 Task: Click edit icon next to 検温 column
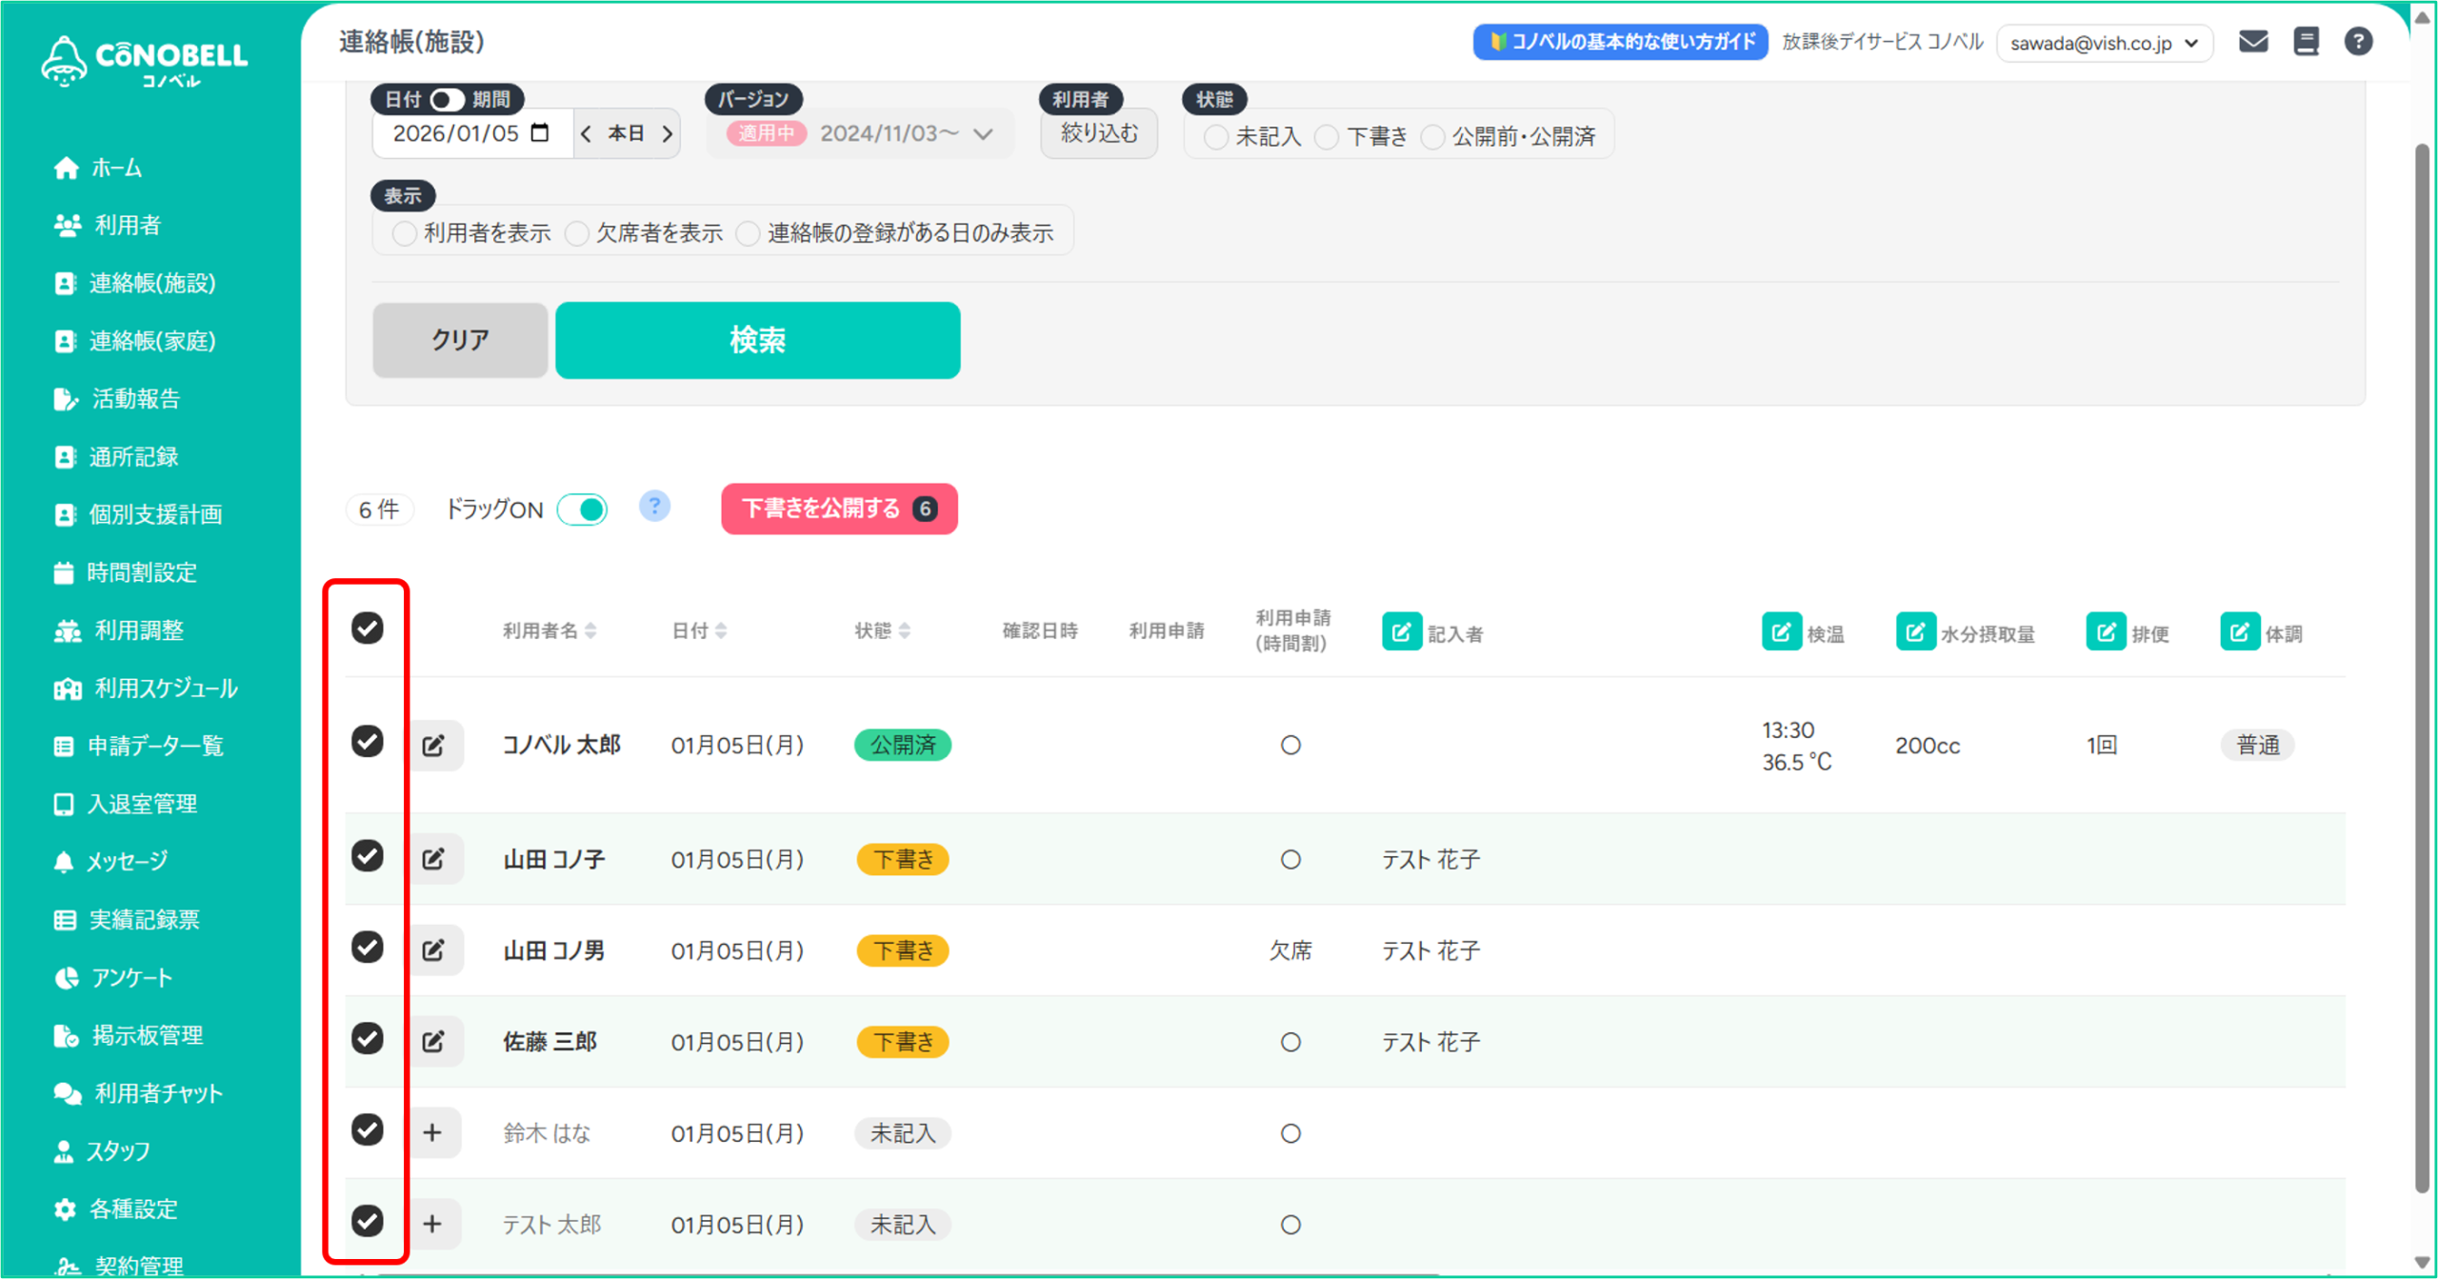click(1781, 631)
